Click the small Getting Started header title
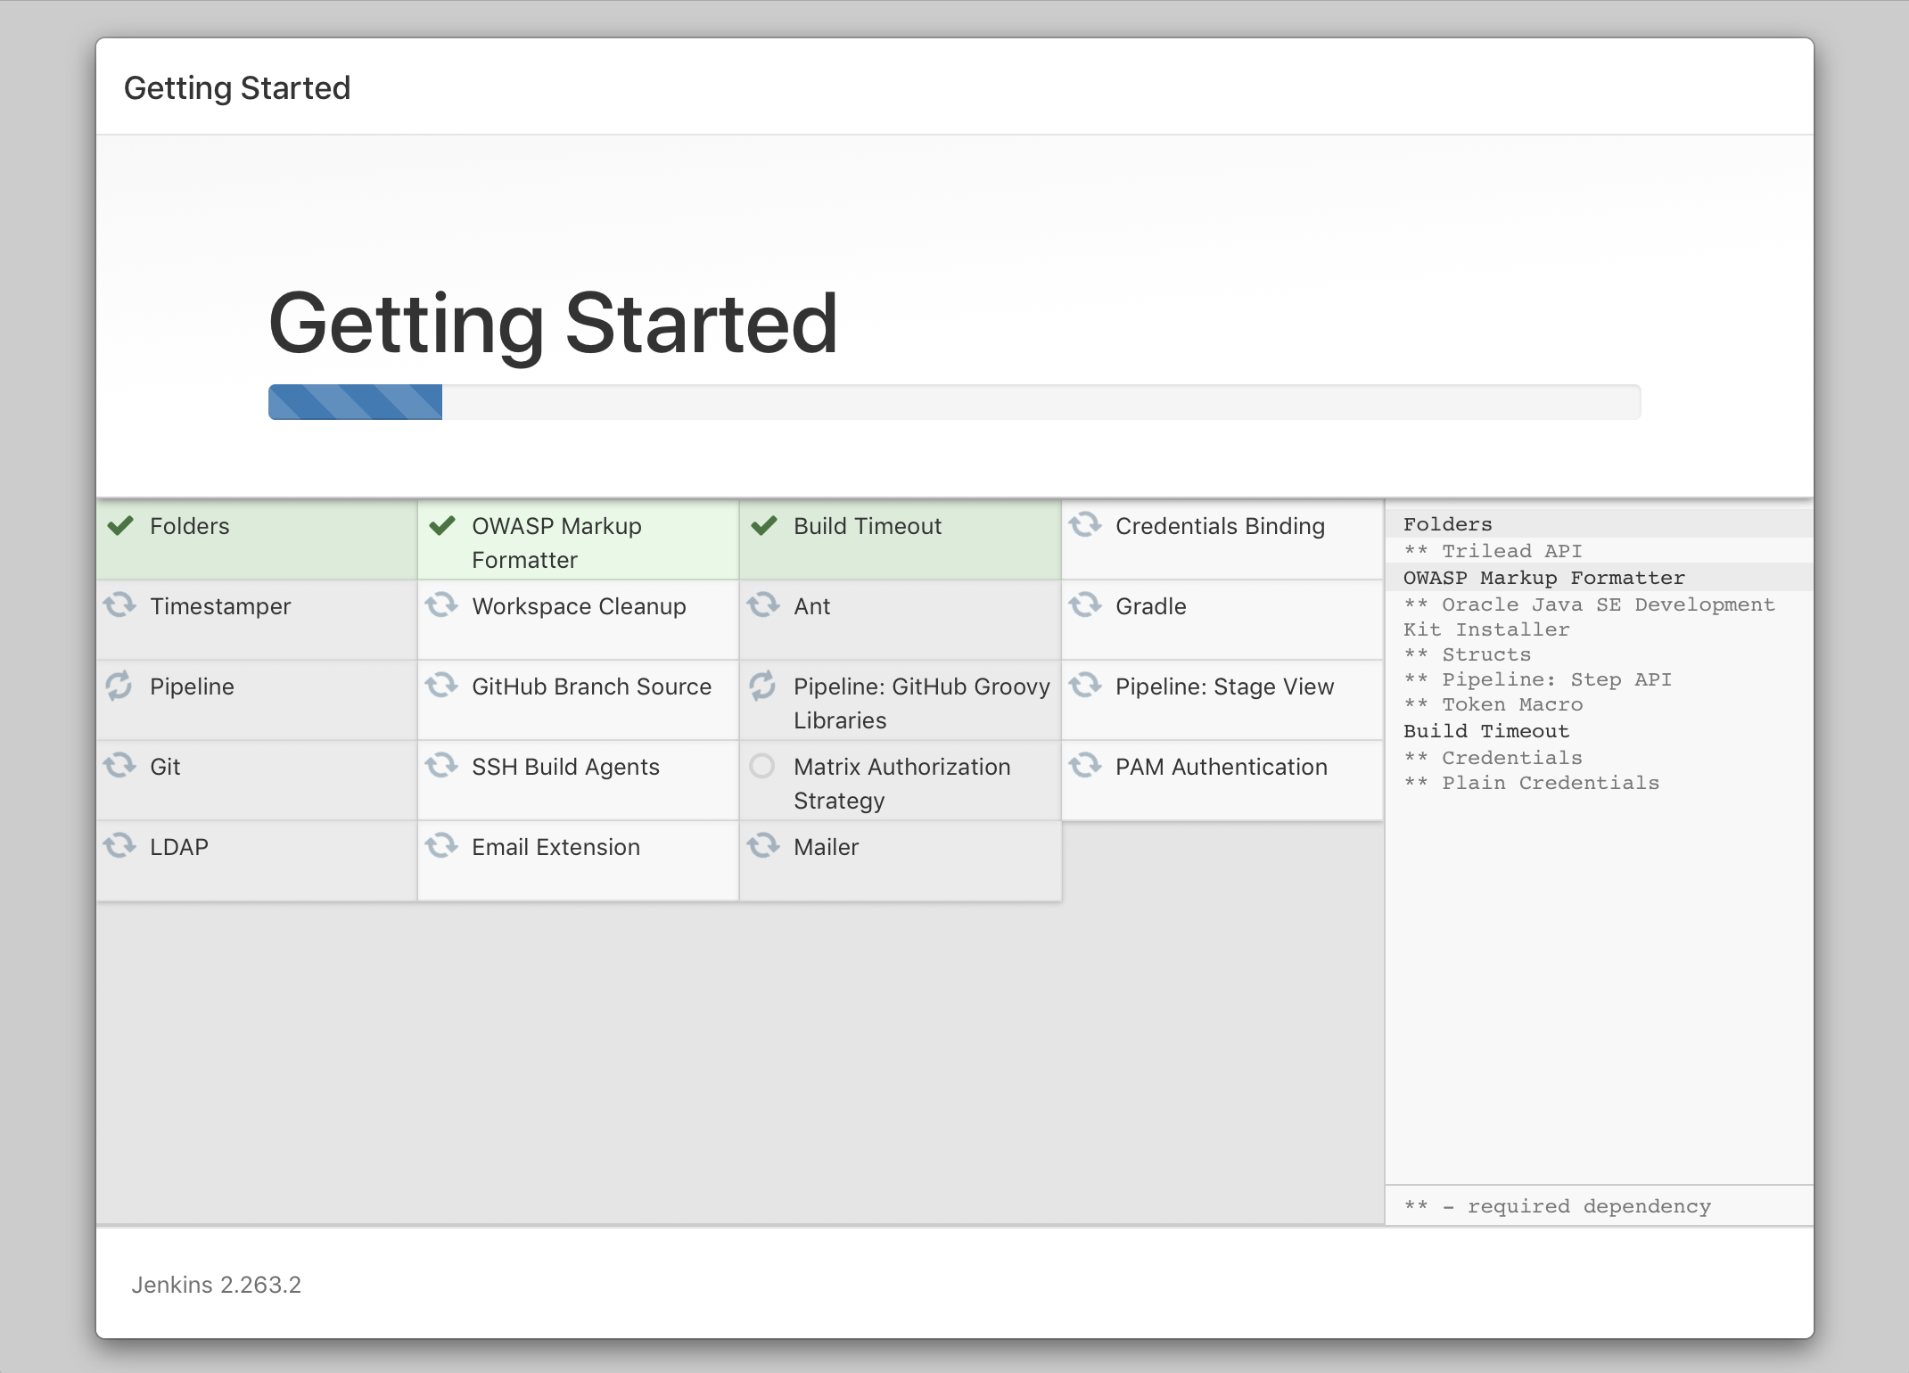The width and height of the screenshot is (1909, 1373). pos(237,87)
